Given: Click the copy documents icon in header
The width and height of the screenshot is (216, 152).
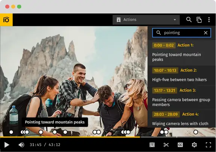Looking at the screenshot, I should (199, 20).
